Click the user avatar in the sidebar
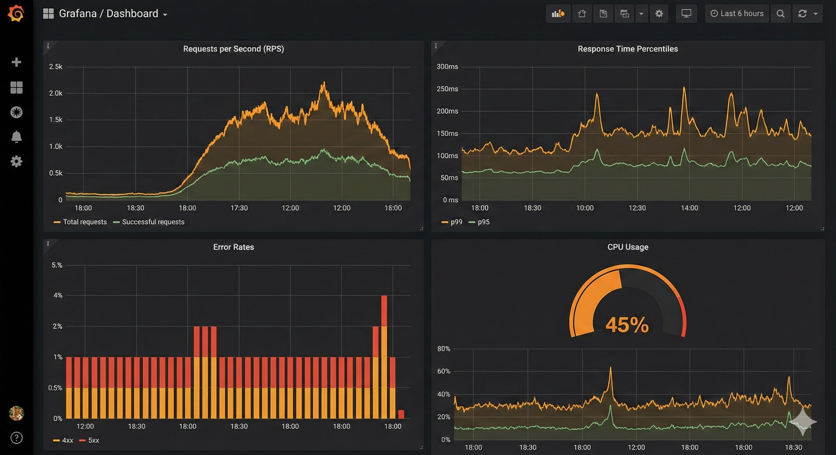The width and height of the screenshot is (836, 455). (x=16, y=413)
